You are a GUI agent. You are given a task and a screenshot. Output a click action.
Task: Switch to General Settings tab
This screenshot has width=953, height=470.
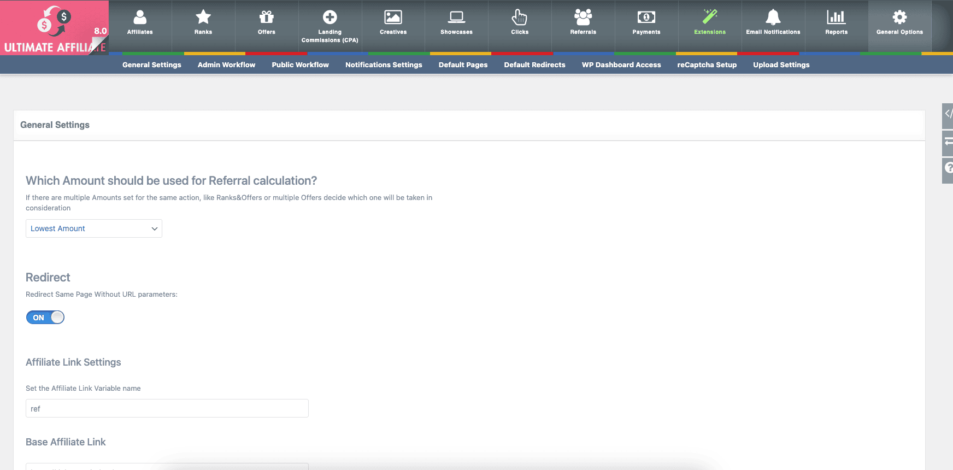[152, 64]
